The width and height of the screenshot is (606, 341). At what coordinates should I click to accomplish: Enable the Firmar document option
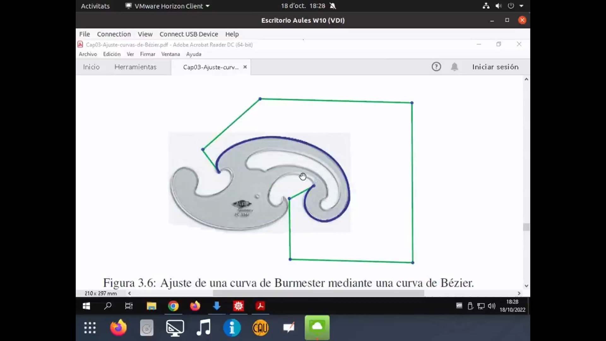pos(147,54)
